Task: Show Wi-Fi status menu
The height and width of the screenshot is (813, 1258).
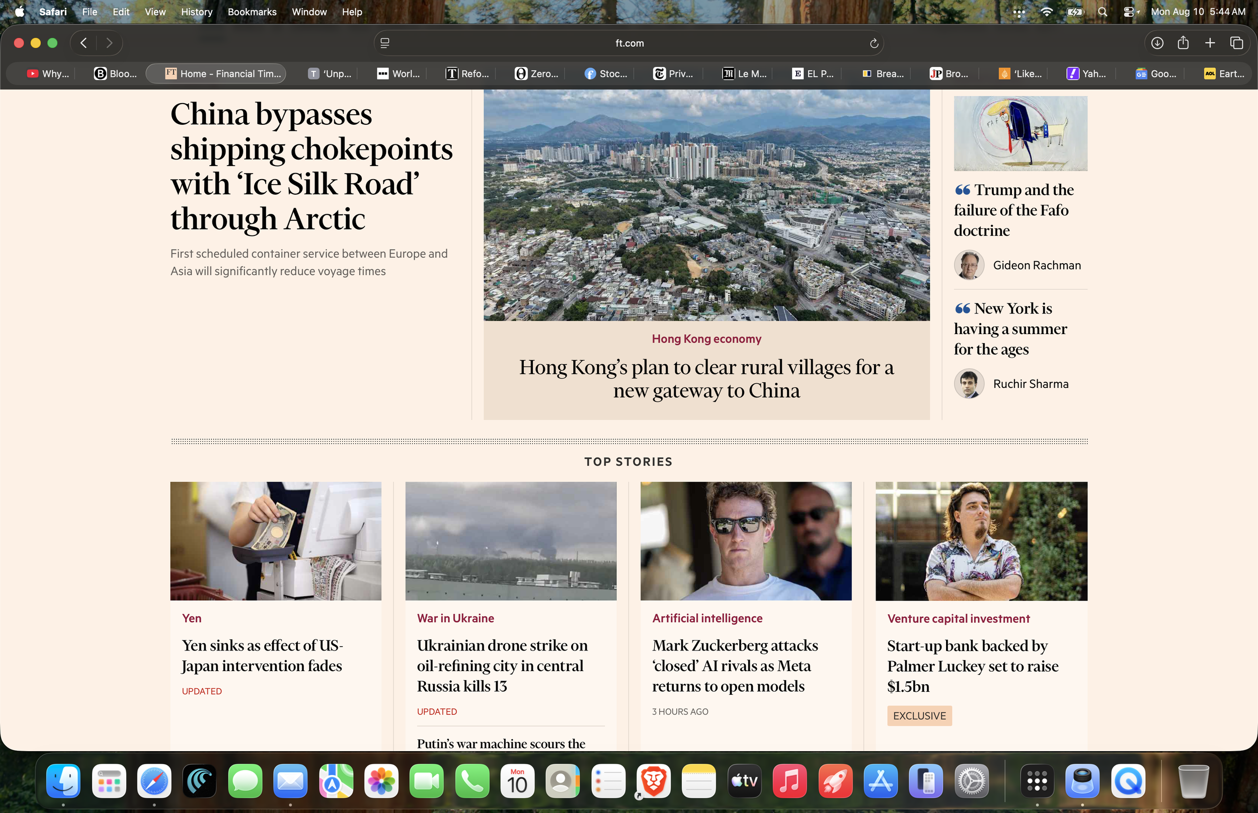Action: pyautogui.click(x=1046, y=12)
